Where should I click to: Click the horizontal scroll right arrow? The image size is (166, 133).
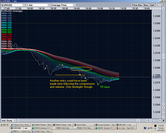point(147,120)
